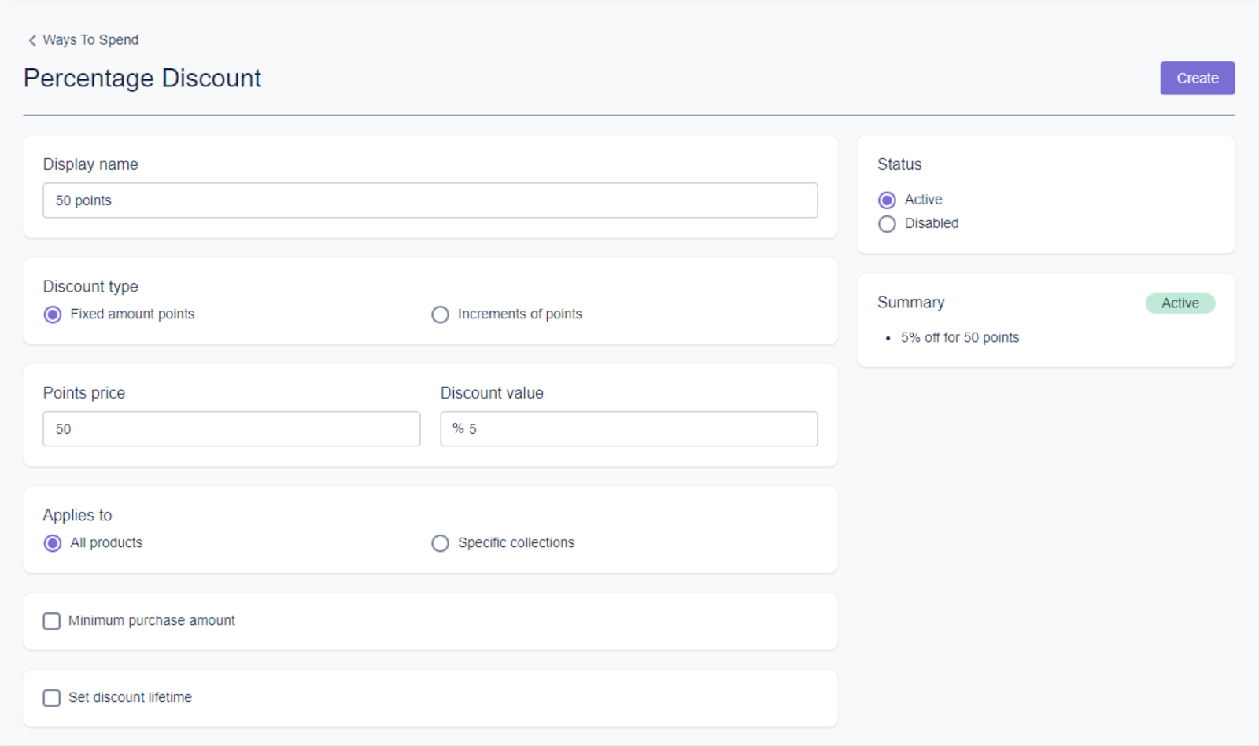Screen dimensions: 1259x746
Task: Go back via Ways To Spend link
Action: pos(90,40)
